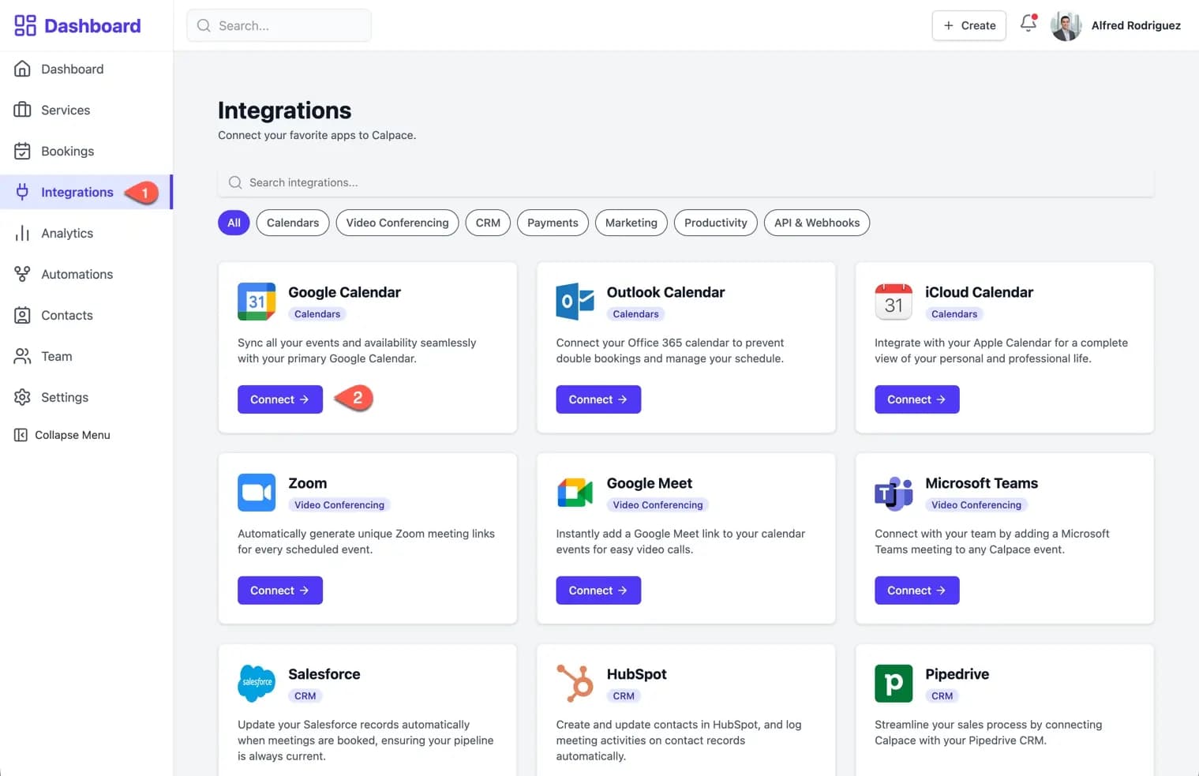Viewport: 1199px width, 776px height.
Task: Go to Automations in the sidebar
Action: point(77,275)
